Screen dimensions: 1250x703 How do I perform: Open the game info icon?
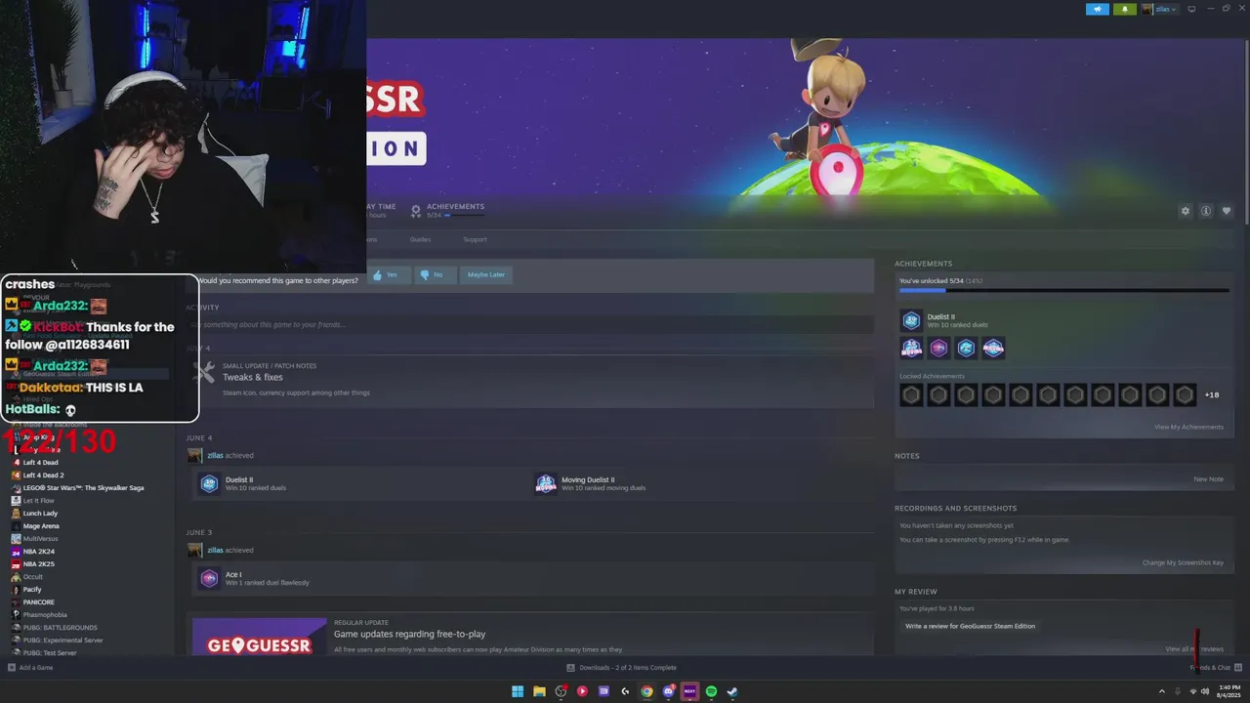tap(1206, 211)
